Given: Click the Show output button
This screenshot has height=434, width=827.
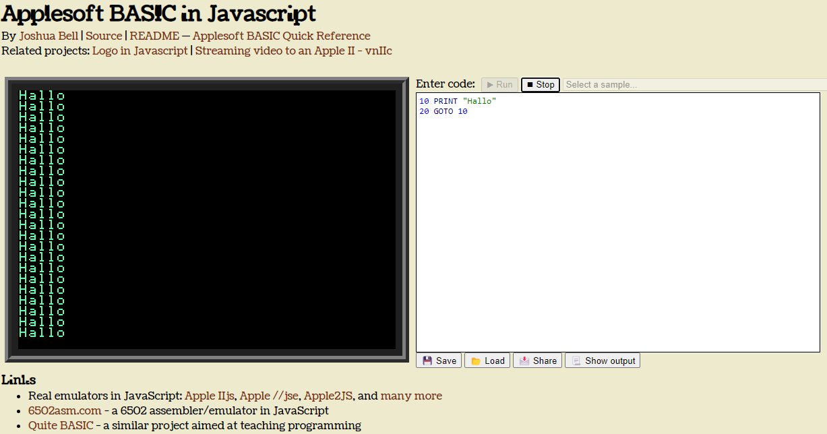Looking at the screenshot, I should 603,361.
